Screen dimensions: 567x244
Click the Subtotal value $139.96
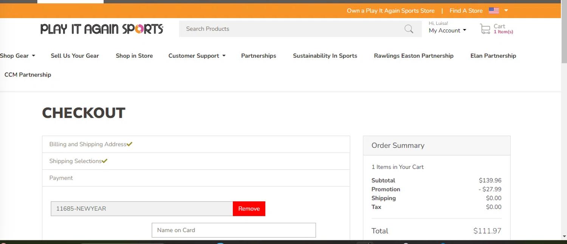[x=490, y=181]
